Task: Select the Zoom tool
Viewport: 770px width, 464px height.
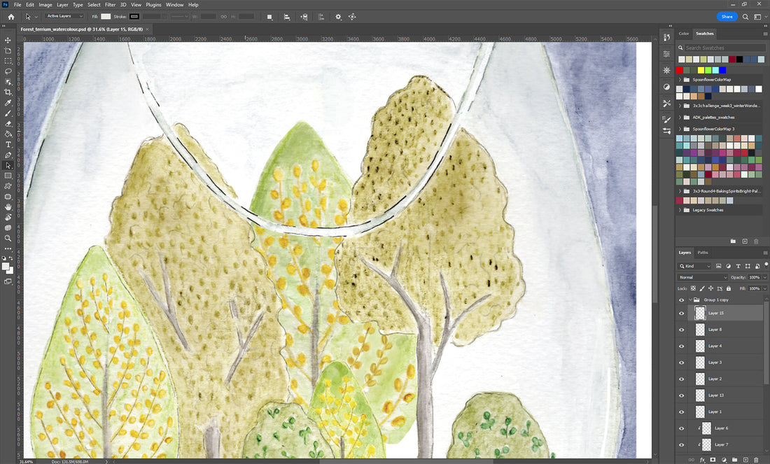Action: point(8,238)
